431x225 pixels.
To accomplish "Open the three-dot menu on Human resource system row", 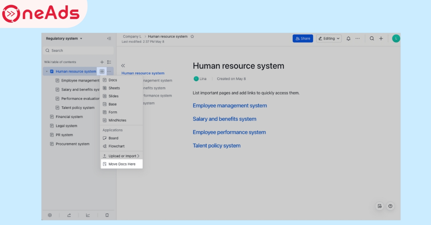I will click(x=109, y=71).
